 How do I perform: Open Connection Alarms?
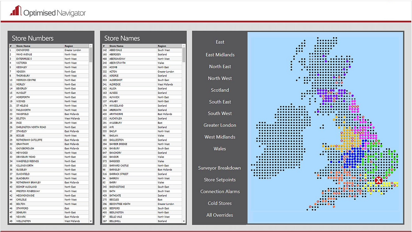click(x=220, y=191)
